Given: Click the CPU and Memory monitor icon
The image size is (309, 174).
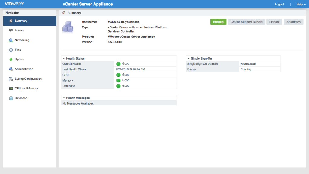Looking at the screenshot, I should [11, 89].
